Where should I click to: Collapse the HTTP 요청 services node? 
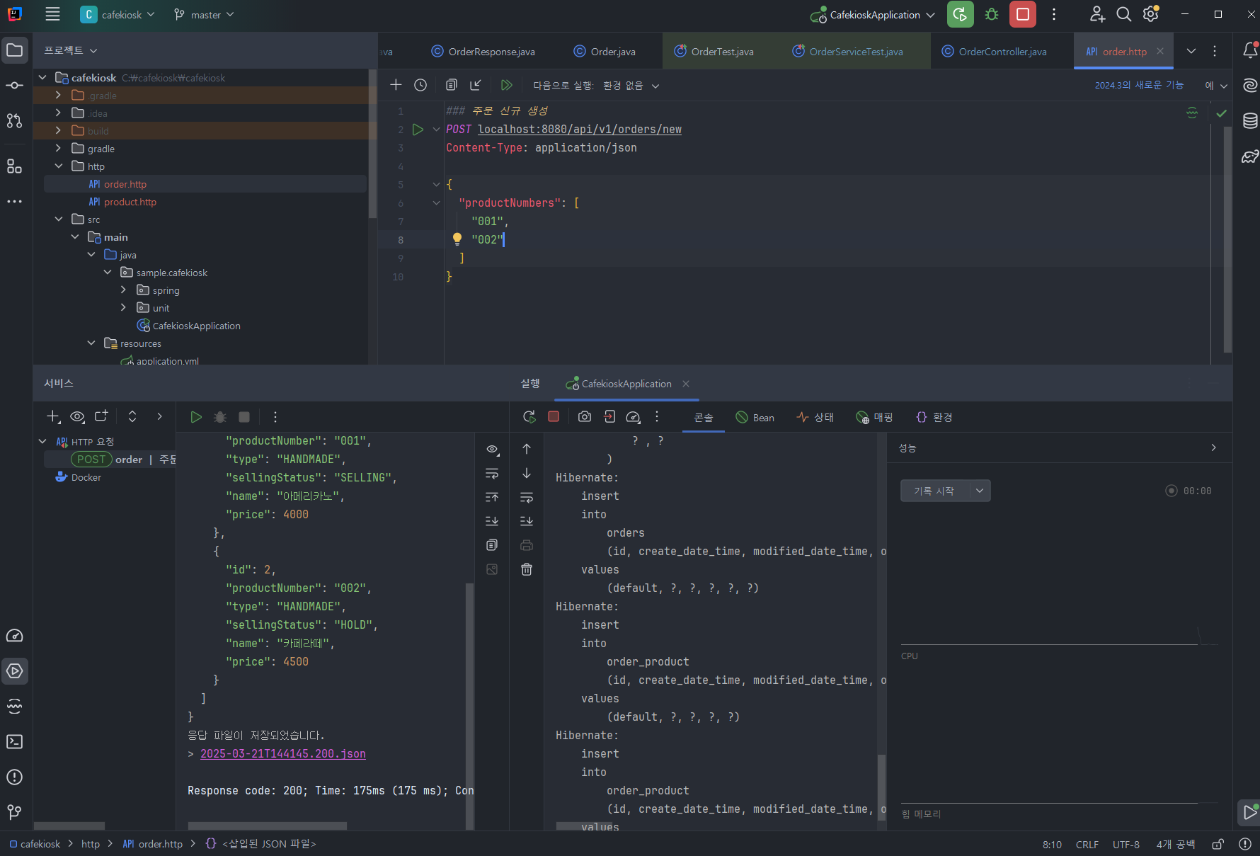42,441
